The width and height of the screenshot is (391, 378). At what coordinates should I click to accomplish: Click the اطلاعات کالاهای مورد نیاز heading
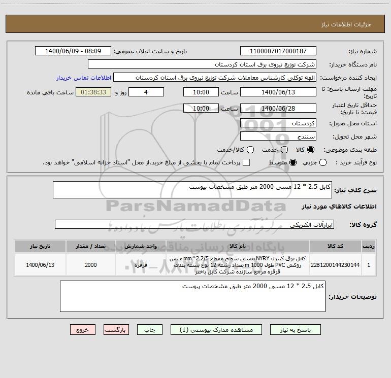(339, 207)
